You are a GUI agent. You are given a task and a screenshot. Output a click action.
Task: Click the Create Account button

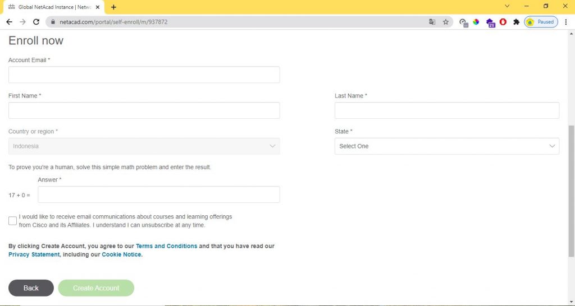pos(96,288)
